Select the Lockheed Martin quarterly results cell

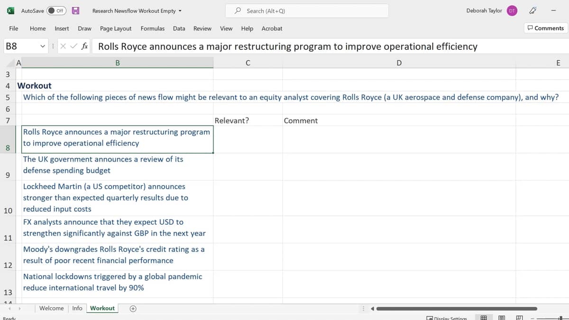pyautogui.click(x=118, y=198)
